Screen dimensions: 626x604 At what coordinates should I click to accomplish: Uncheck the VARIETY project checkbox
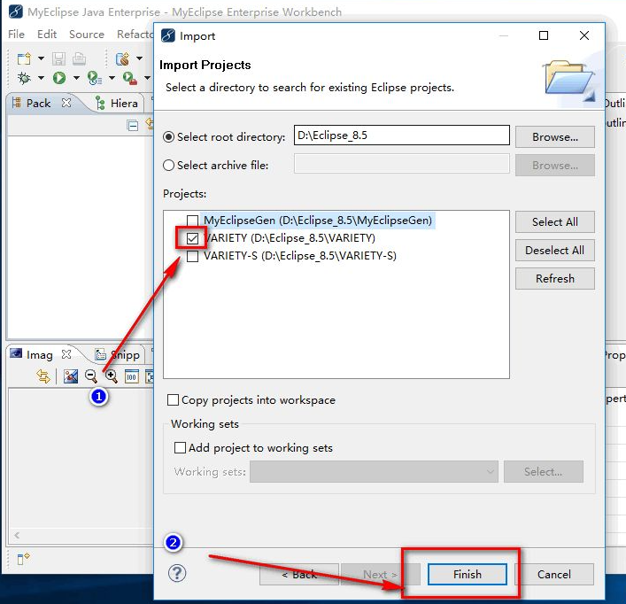pos(192,238)
